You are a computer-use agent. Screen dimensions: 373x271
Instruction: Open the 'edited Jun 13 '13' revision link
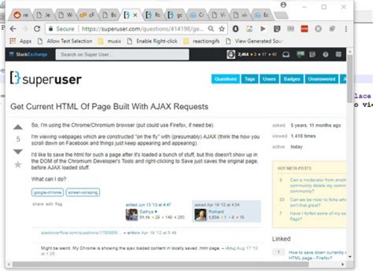(x=148, y=205)
